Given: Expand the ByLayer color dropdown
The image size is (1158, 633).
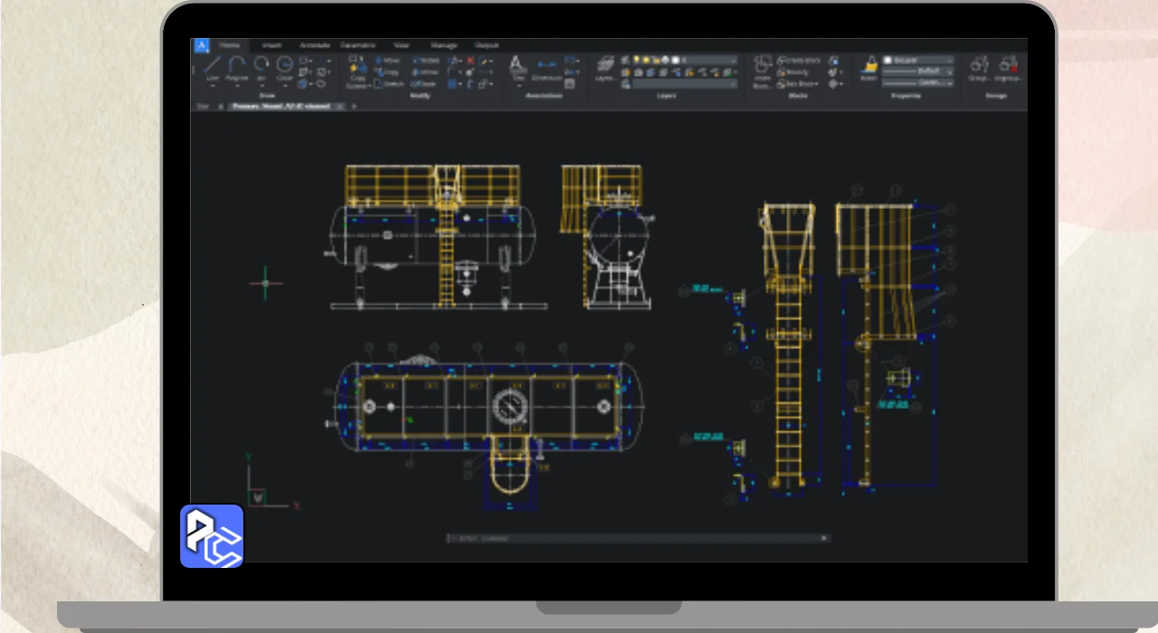Looking at the screenshot, I should (918, 61).
